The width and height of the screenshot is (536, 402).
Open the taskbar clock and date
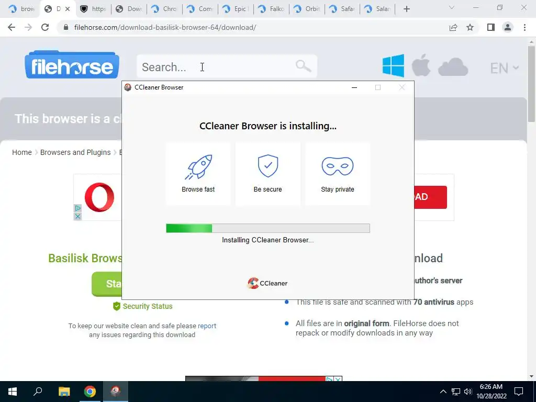[x=491, y=392]
